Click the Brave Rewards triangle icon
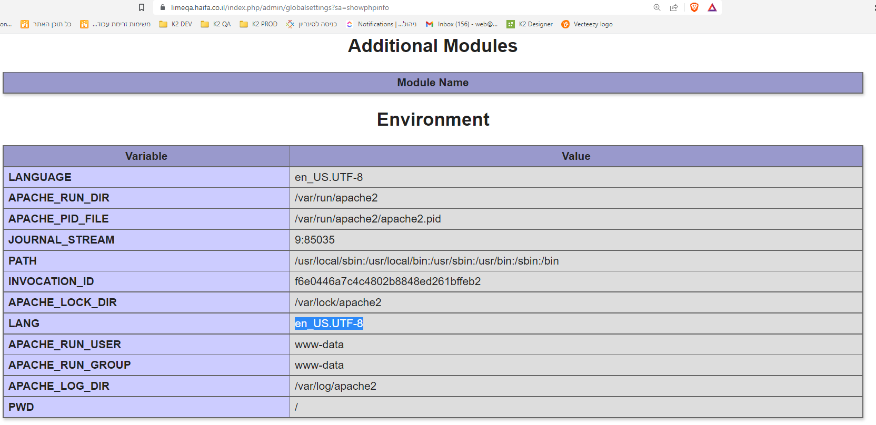Viewport: 876px width, 425px height. [x=712, y=7]
